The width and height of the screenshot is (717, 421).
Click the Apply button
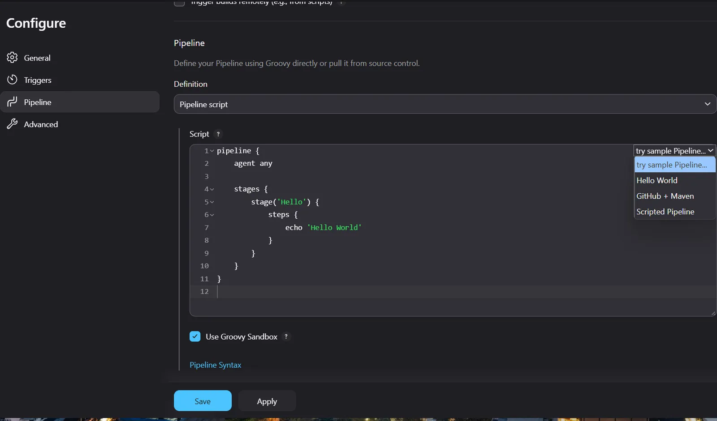coord(267,400)
